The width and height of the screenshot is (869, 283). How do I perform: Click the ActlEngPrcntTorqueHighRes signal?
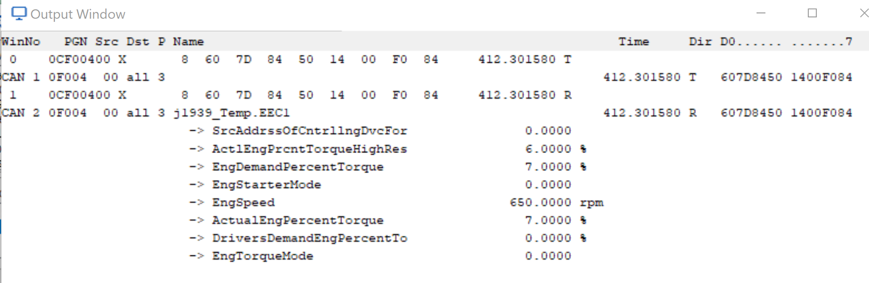[310, 149]
